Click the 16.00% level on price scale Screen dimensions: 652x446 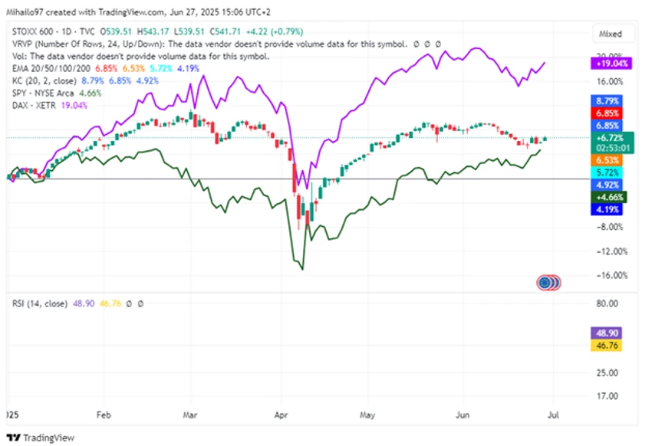(610, 82)
